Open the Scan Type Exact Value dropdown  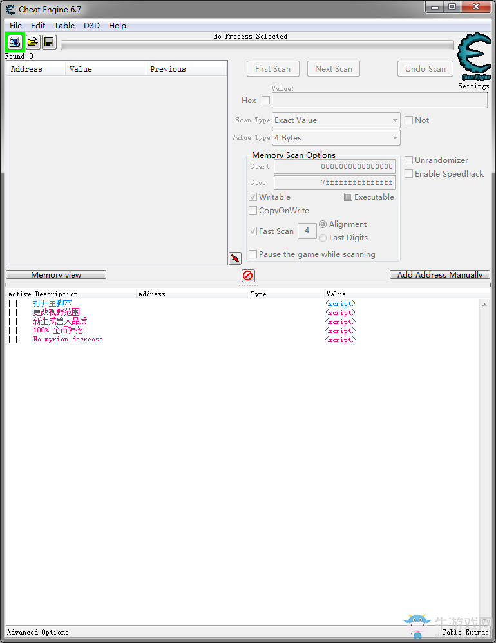336,120
